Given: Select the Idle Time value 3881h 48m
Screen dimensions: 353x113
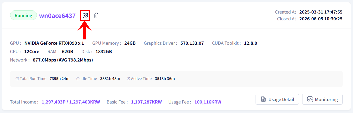Looking at the screenshot, I should [110, 79].
